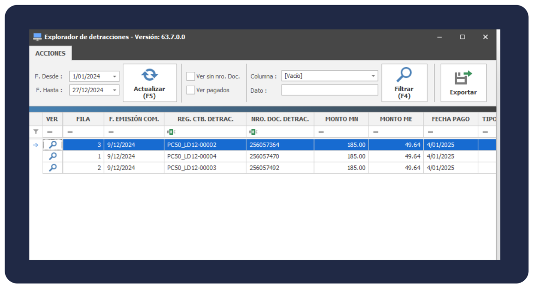The image size is (533, 290).
Task: Expand the Columna combo box
Action: [373, 76]
